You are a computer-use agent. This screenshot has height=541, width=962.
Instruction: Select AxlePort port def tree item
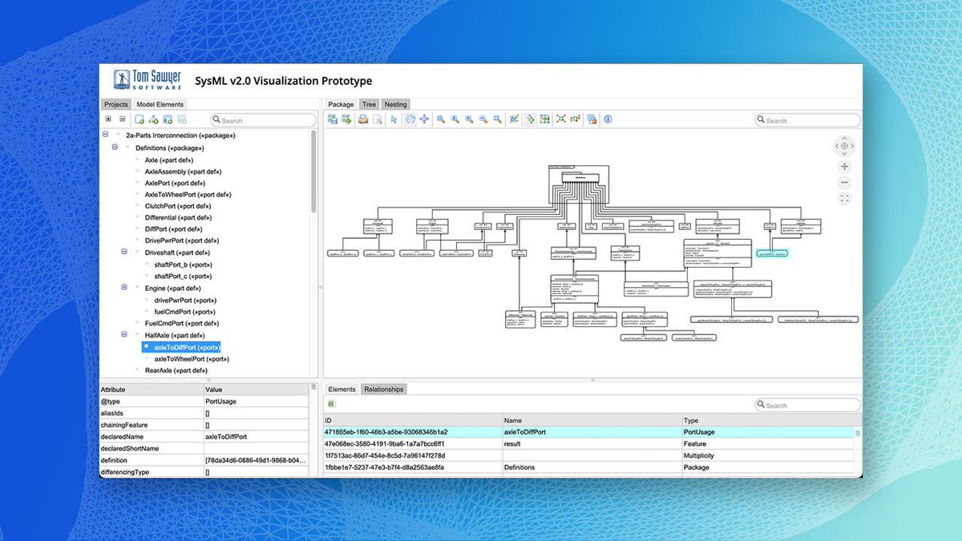coord(175,183)
